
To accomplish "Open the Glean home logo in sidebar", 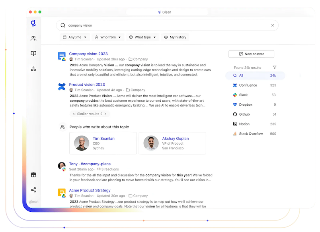I will point(33,23).
